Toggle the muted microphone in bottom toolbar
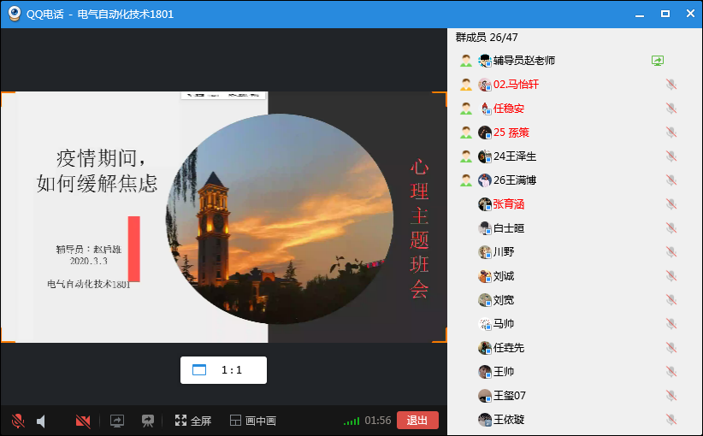This screenshot has width=703, height=436. pyautogui.click(x=18, y=421)
